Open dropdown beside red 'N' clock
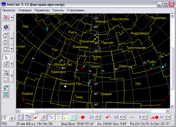 tap(12, 49)
